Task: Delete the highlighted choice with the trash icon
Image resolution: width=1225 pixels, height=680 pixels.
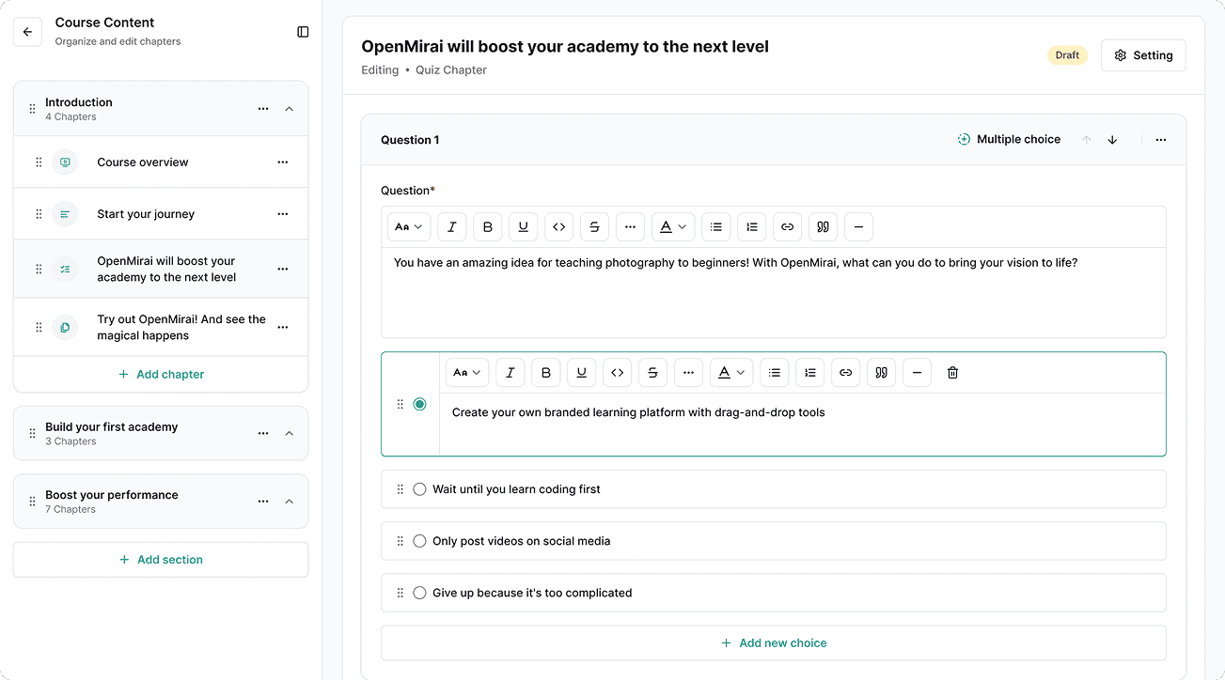Action: [952, 372]
